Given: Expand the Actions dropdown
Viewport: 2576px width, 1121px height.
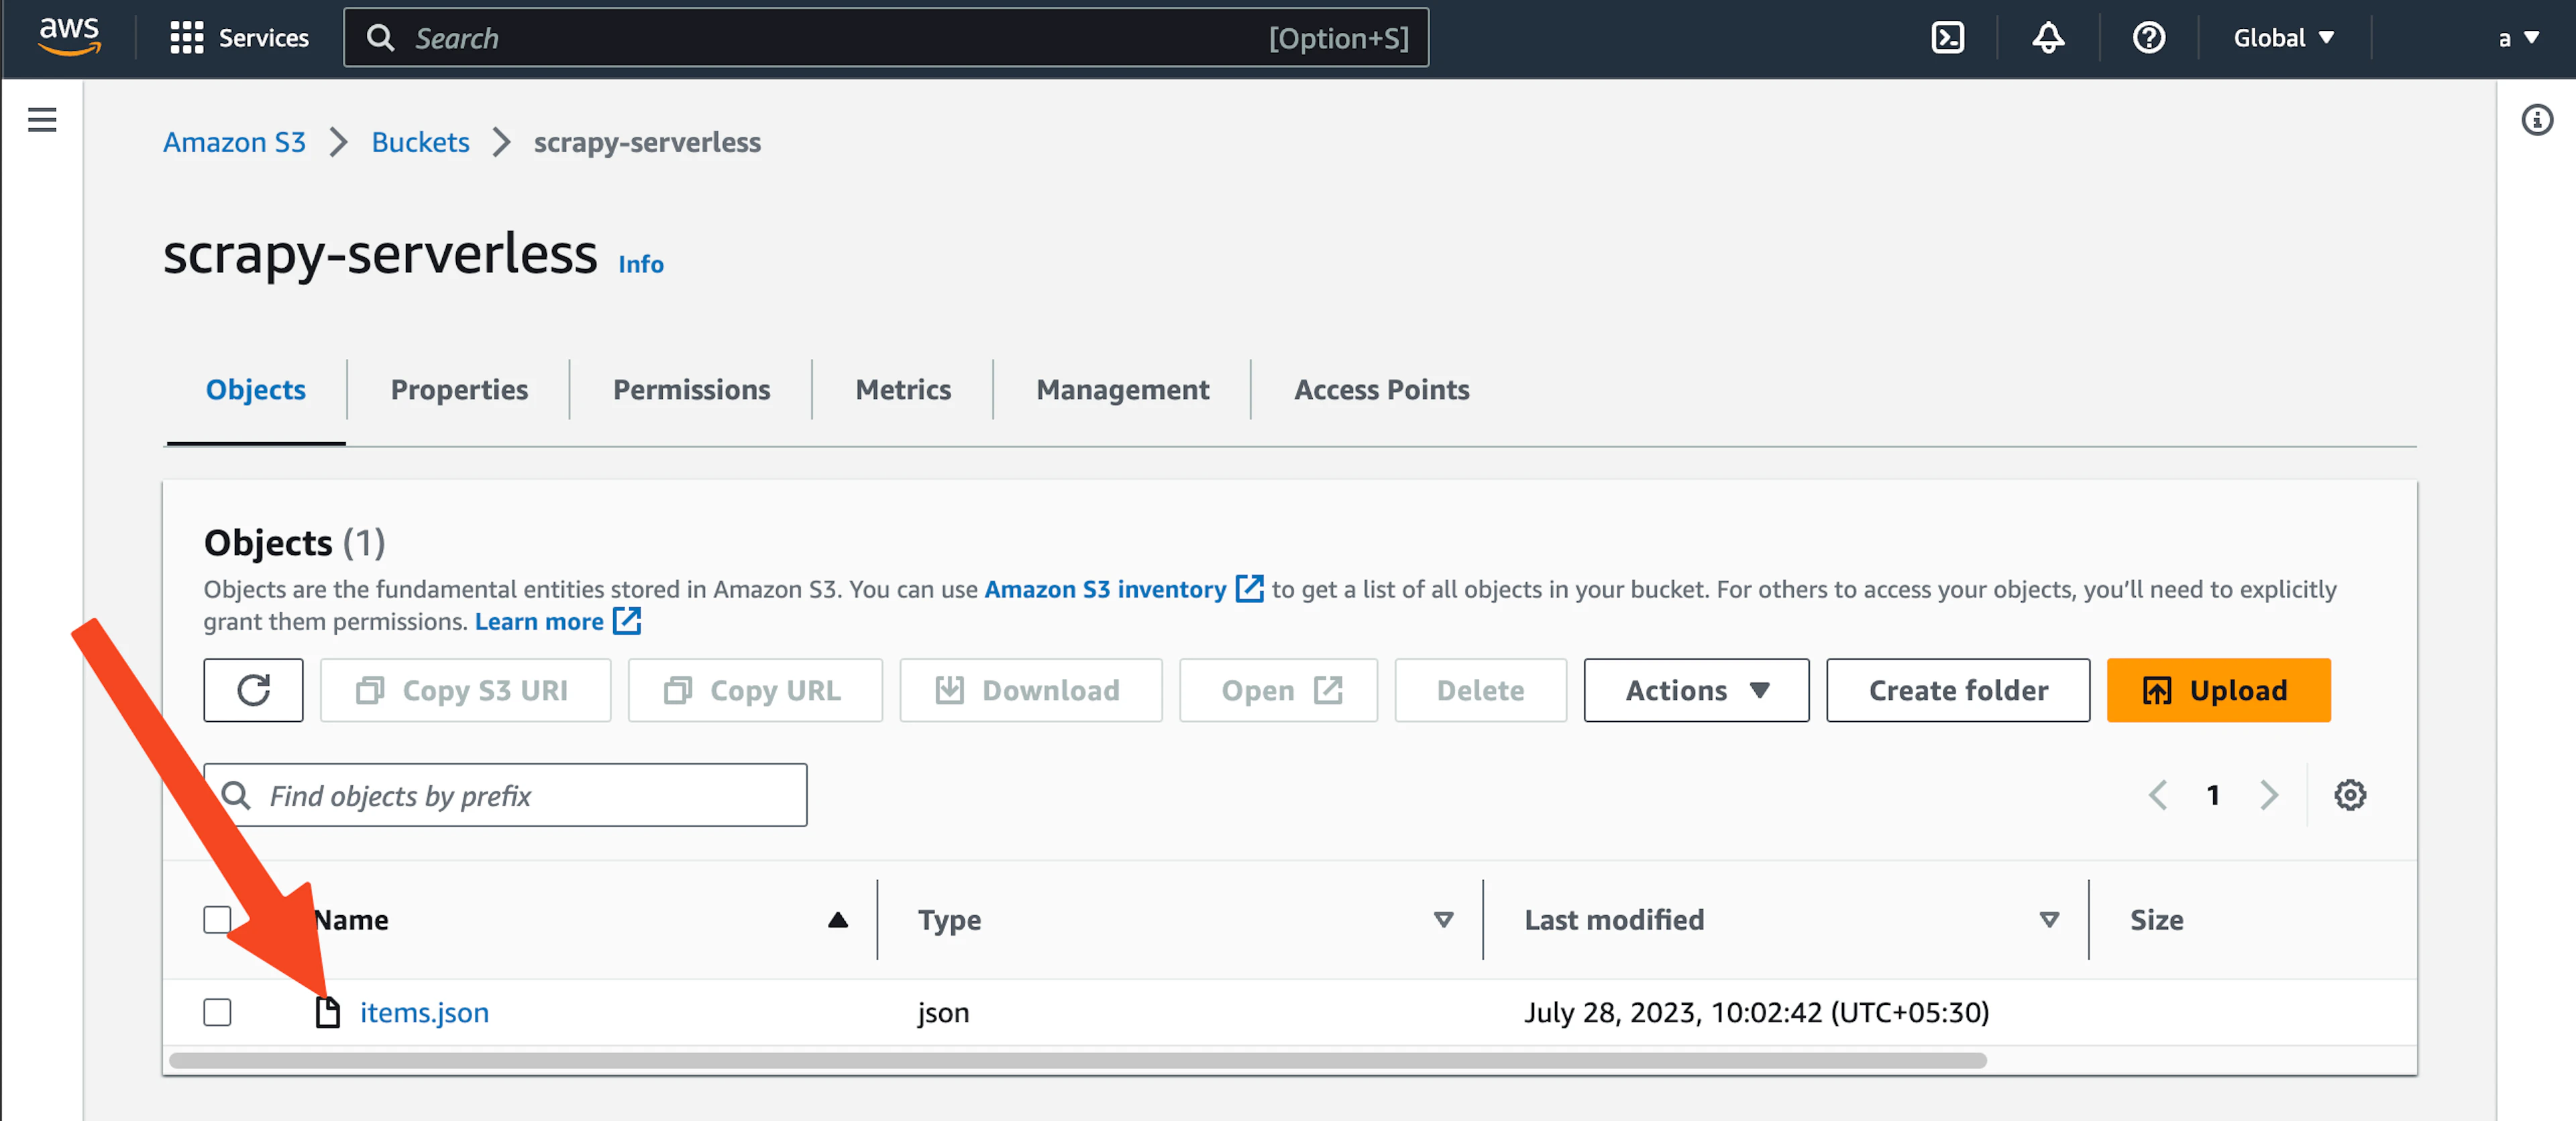Looking at the screenshot, I should (x=1696, y=690).
